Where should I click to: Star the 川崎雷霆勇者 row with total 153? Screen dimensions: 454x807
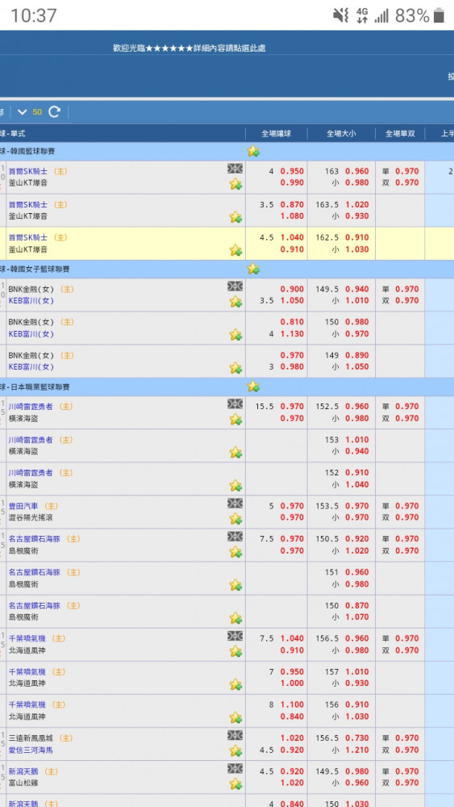235,453
